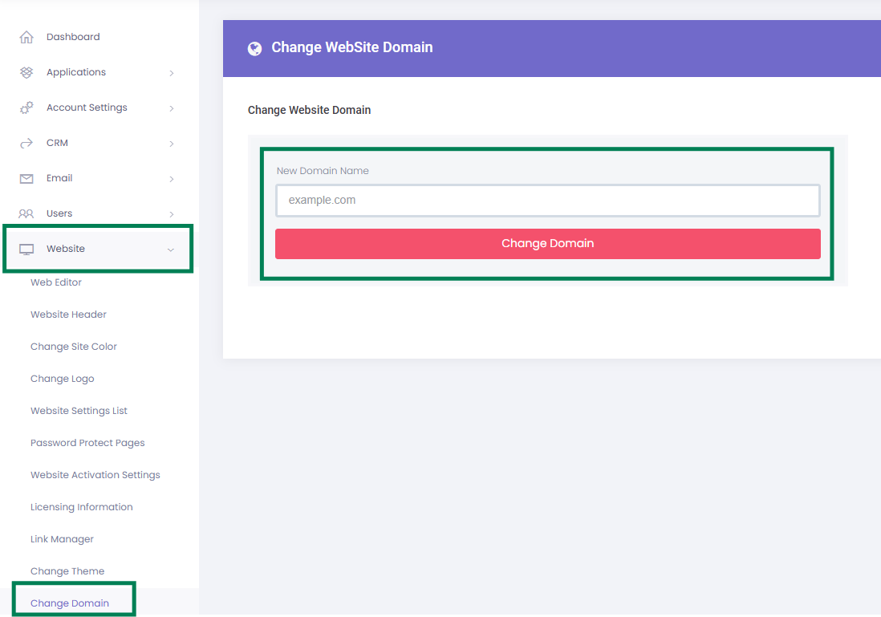The image size is (881, 617).
Task: Click the Account Settings gears icon
Action: pos(26,108)
